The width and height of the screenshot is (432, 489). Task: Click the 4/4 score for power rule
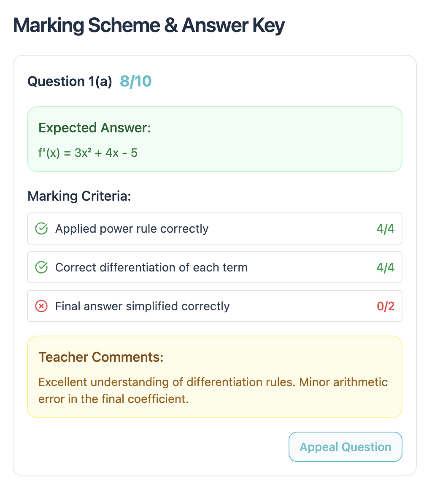385,228
